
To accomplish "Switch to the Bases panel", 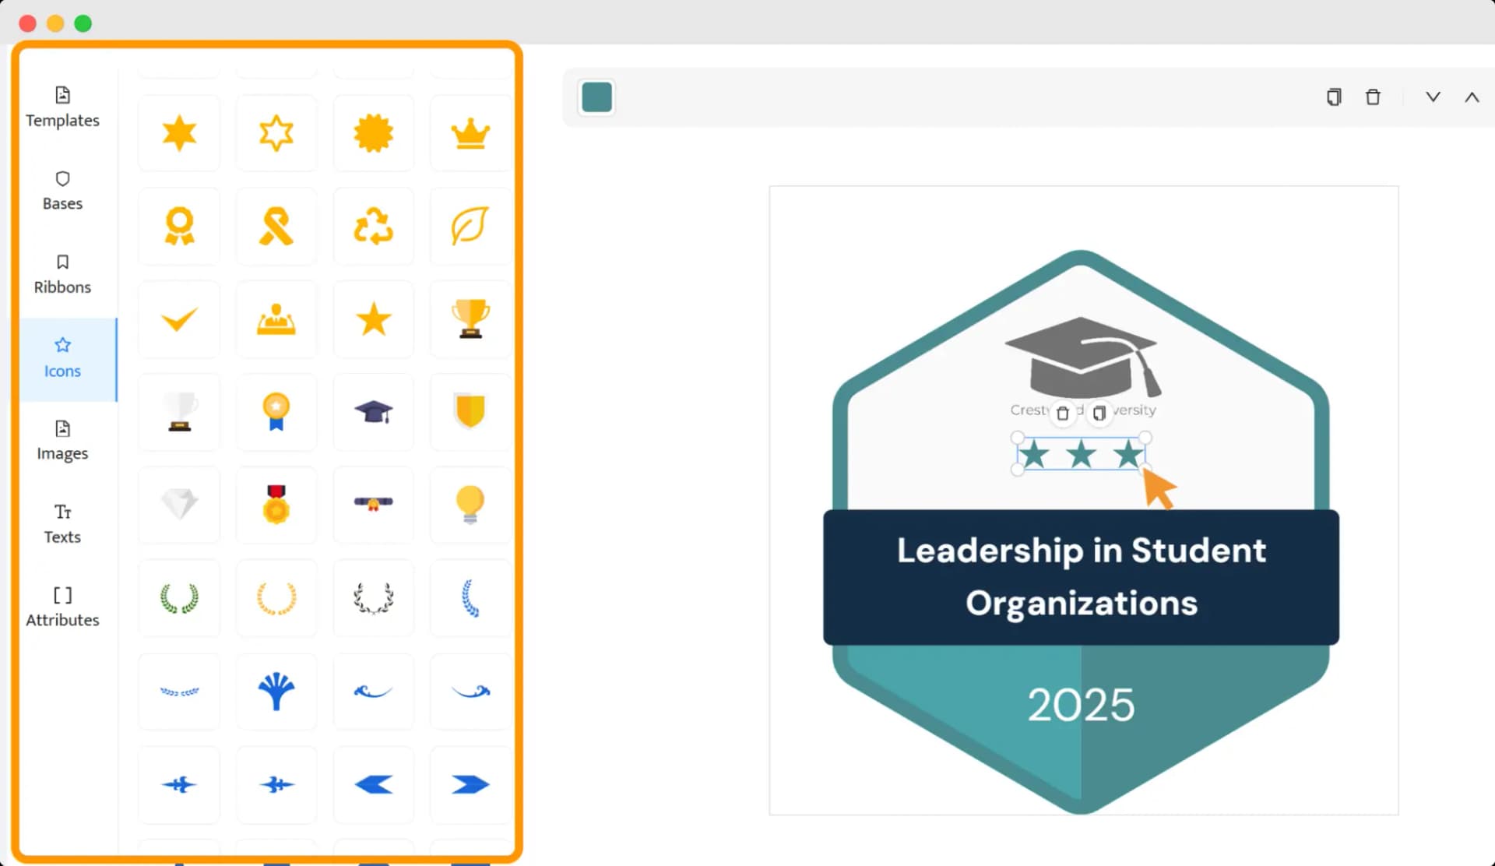I will [x=62, y=190].
